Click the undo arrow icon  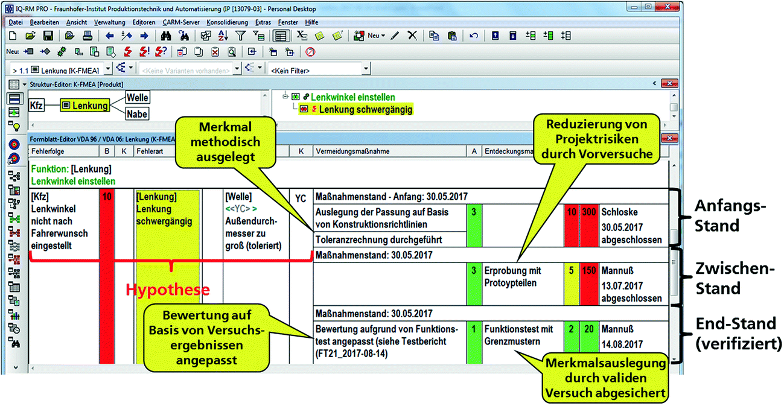(x=473, y=36)
